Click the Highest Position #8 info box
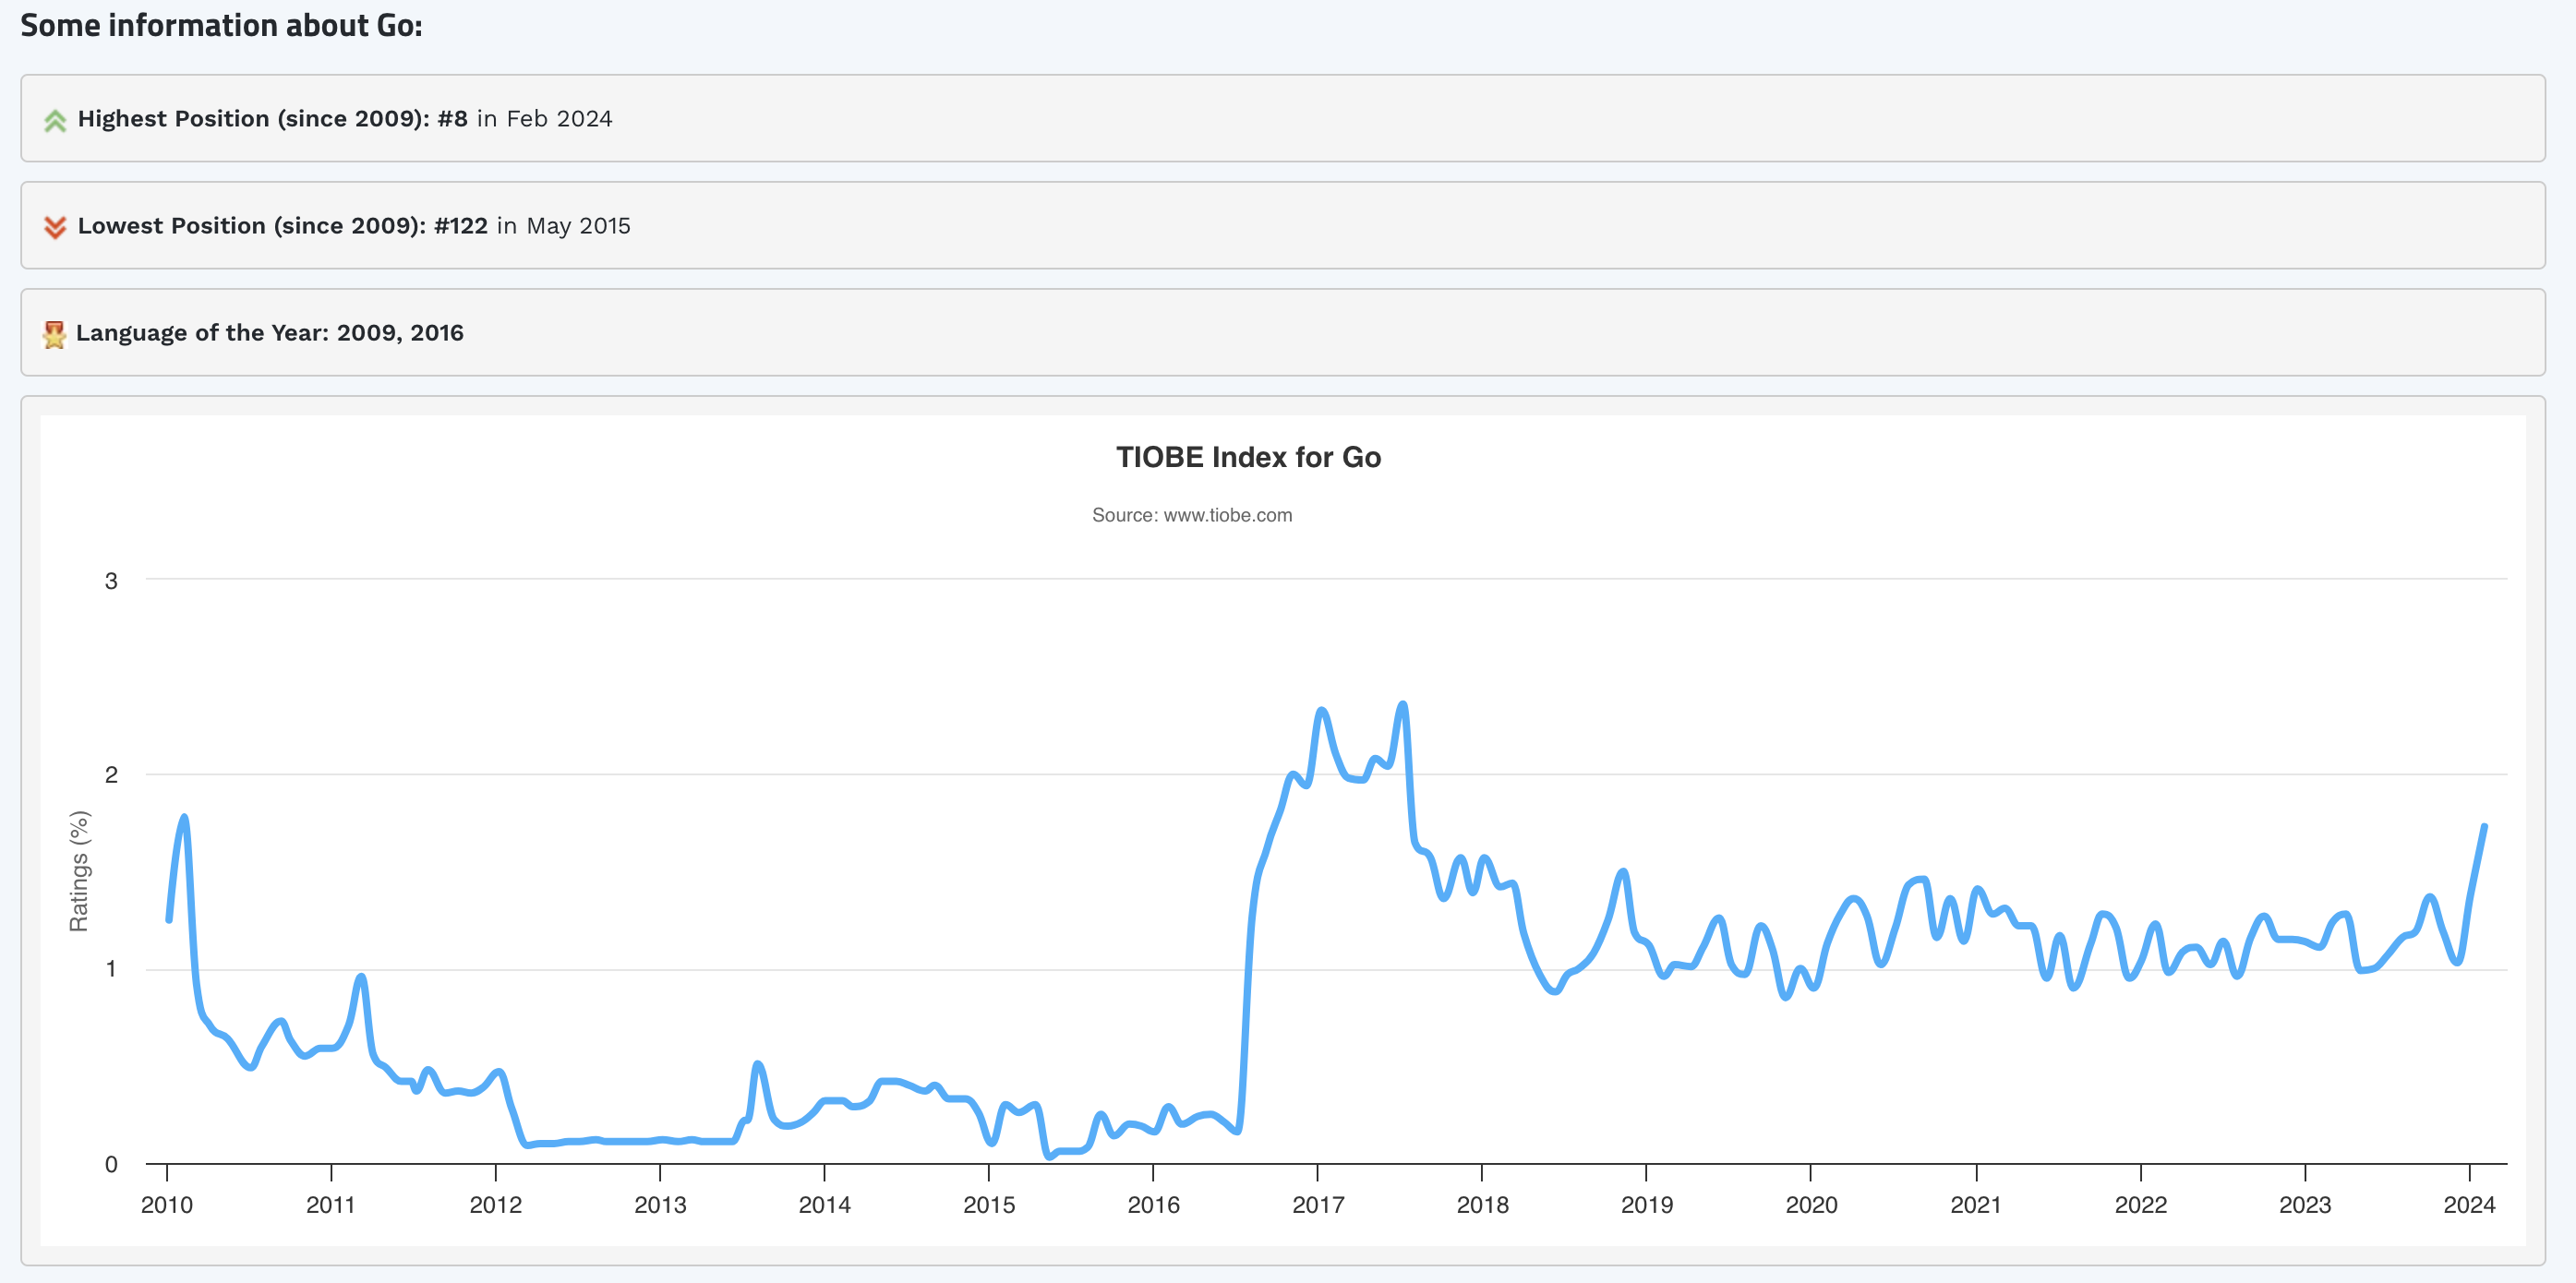This screenshot has height=1283, width=2576. coord(1282,118)
